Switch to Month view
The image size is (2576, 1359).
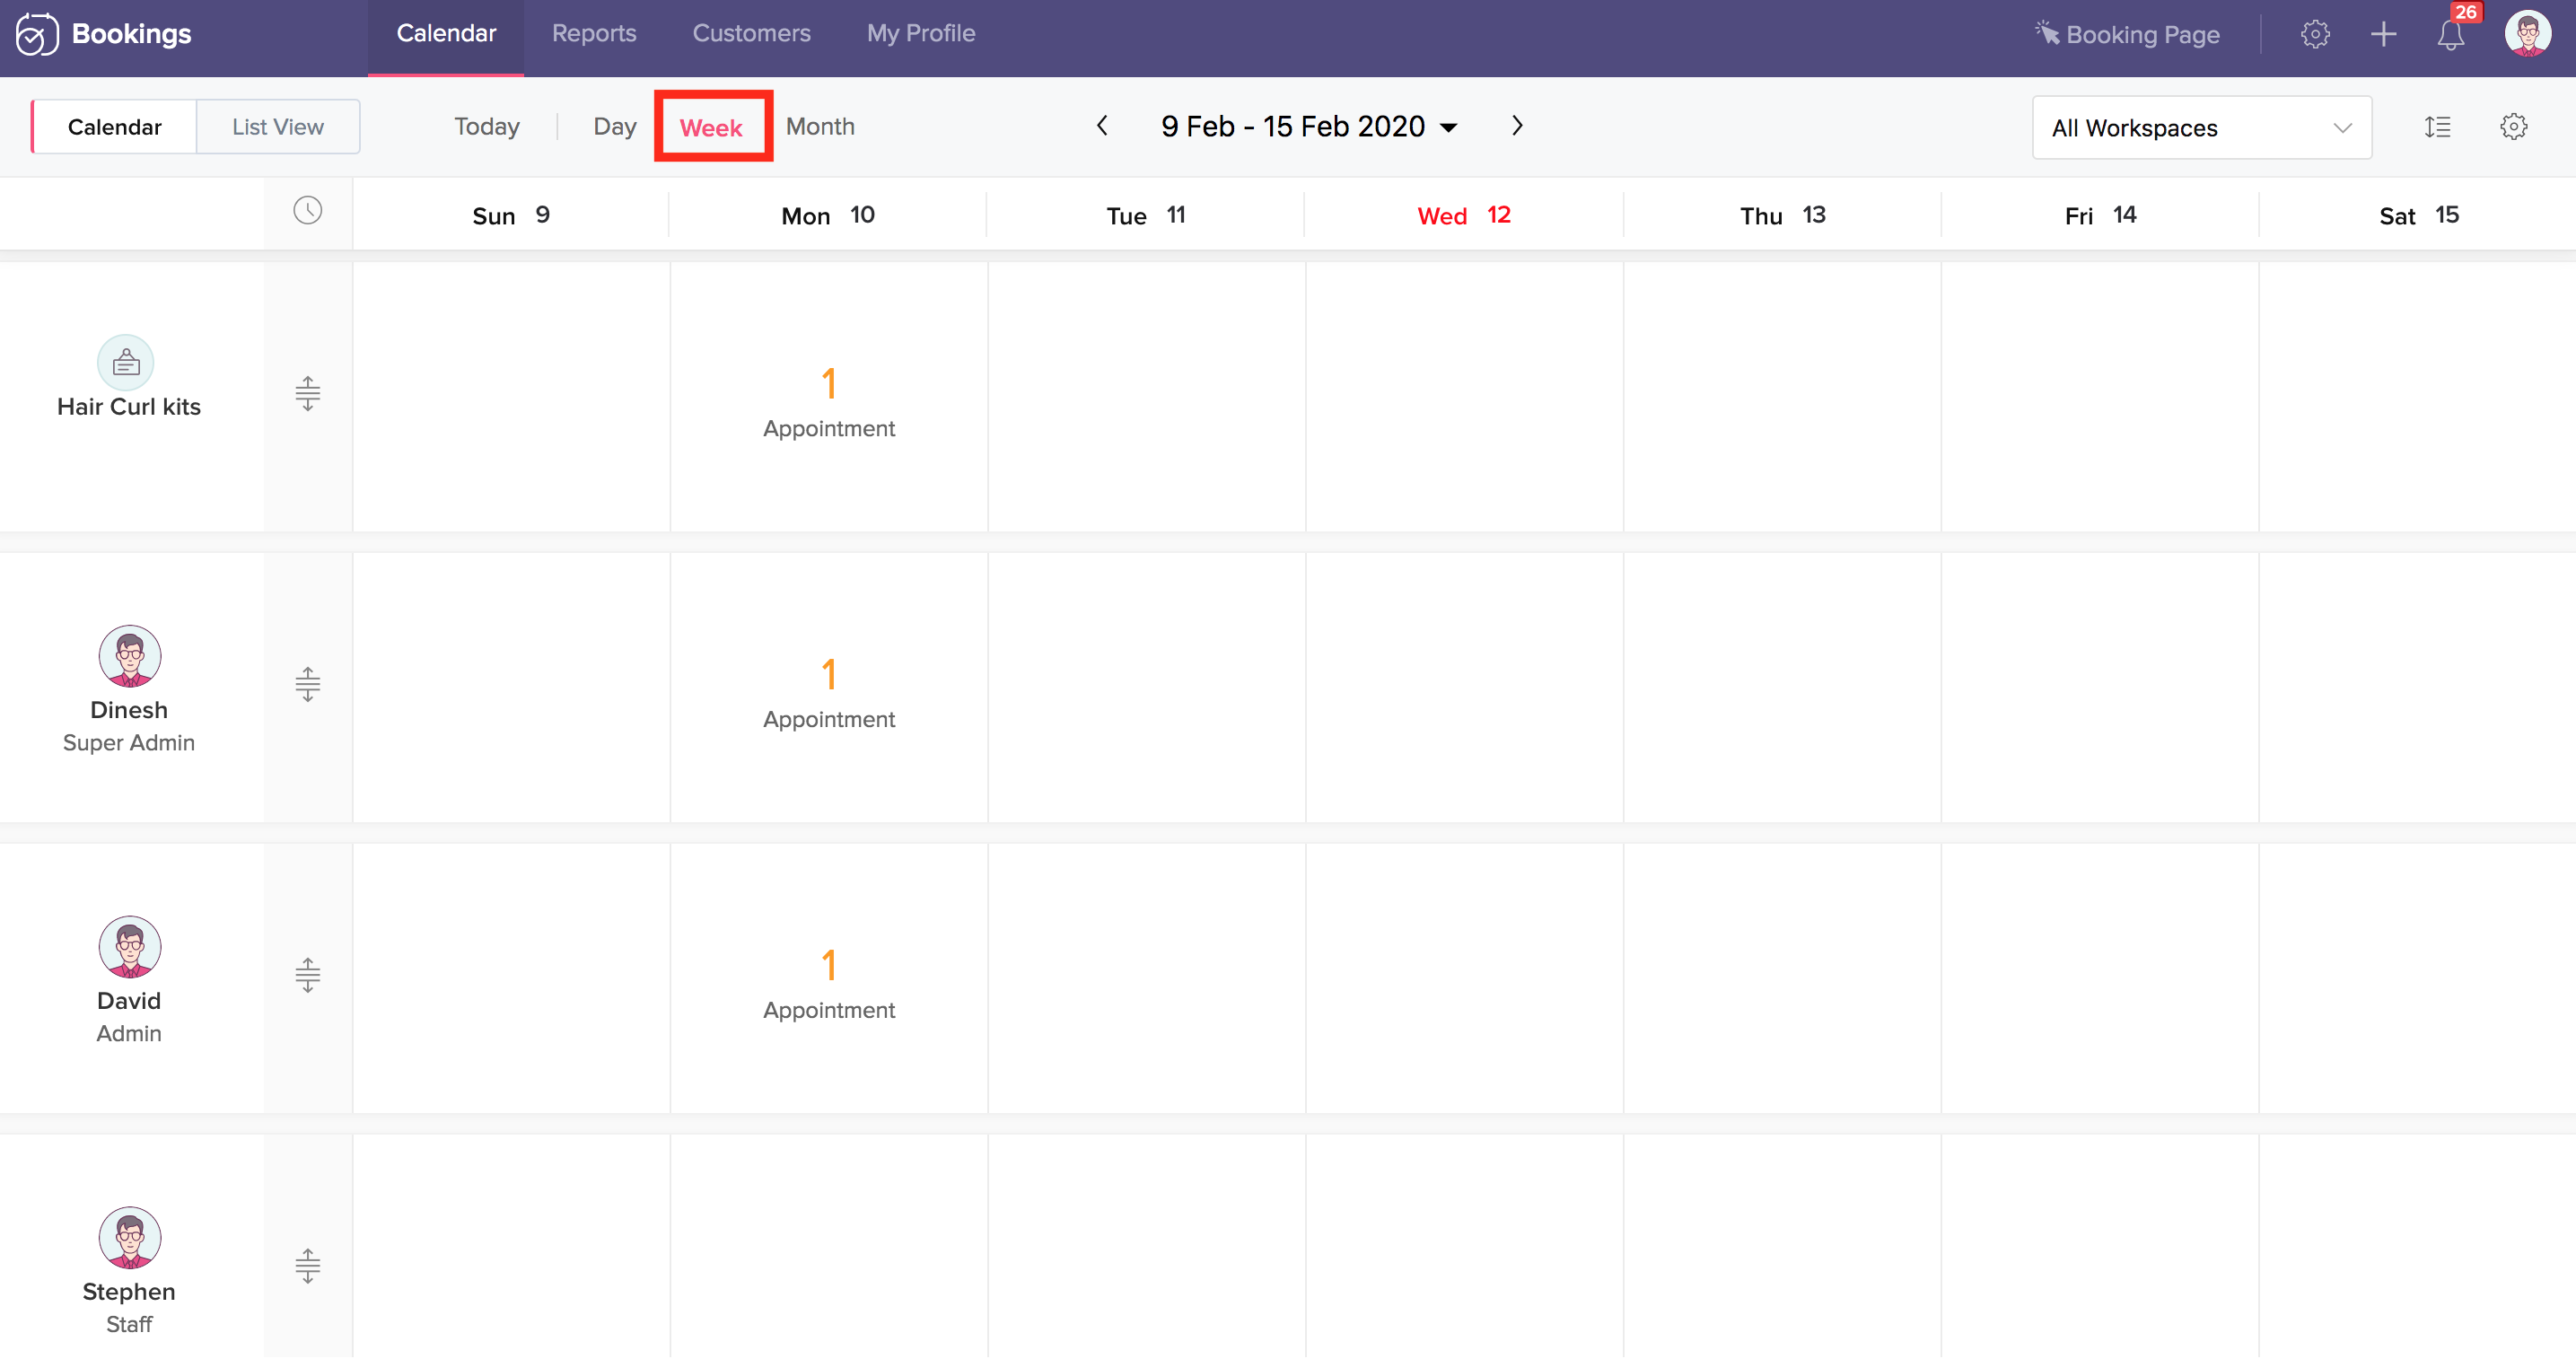pyautogui.click(x=820, y=127)
